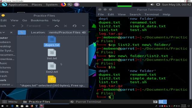Select the list.txt file icon
192x108 pixels.
point(52,52)
